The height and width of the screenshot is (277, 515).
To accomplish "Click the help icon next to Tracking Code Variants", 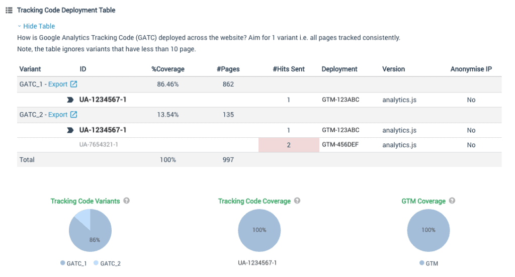I will coord(126,201).
